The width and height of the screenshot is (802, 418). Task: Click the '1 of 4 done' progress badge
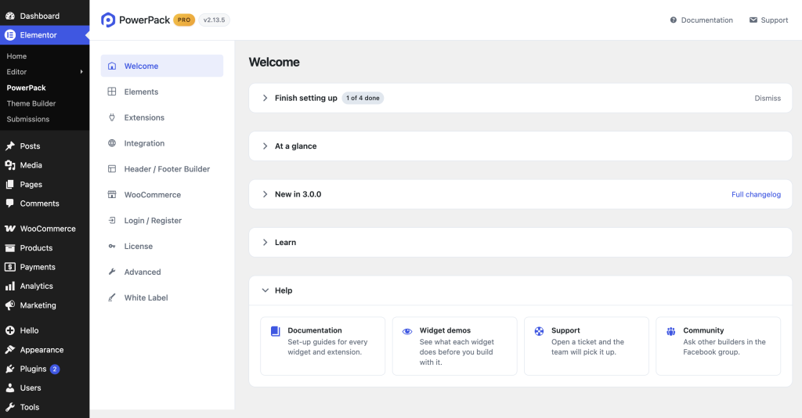coord(363,98)
